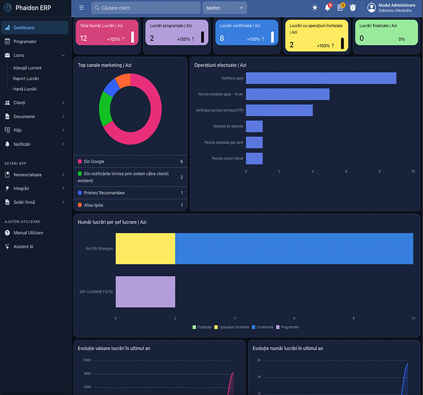
Task: Open the Programator menu item
Action: point(34,41)
